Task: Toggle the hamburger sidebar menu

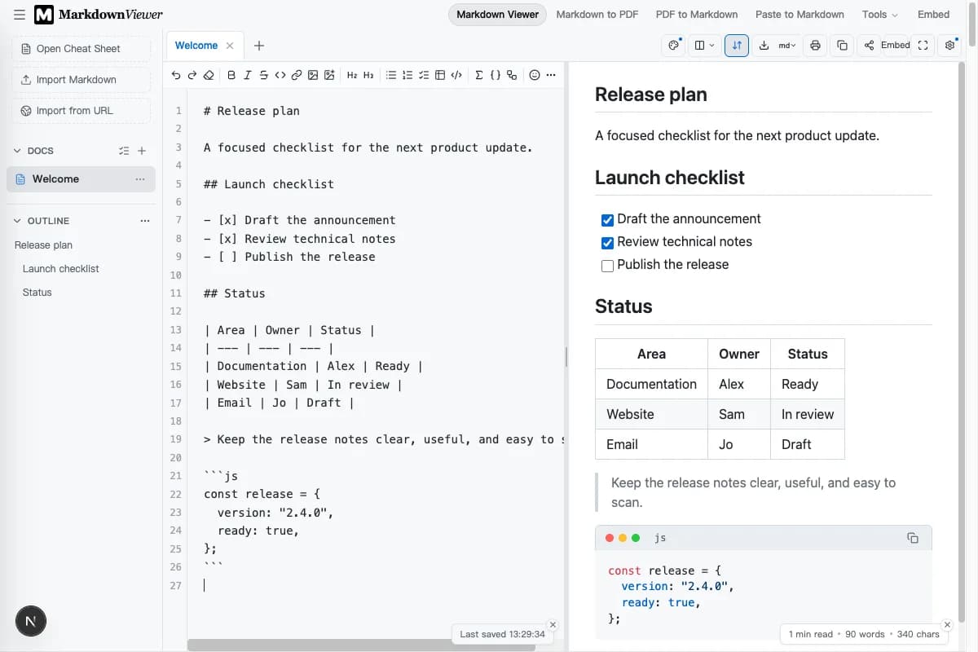Action: pyautogui.click(x=20, y=15)
